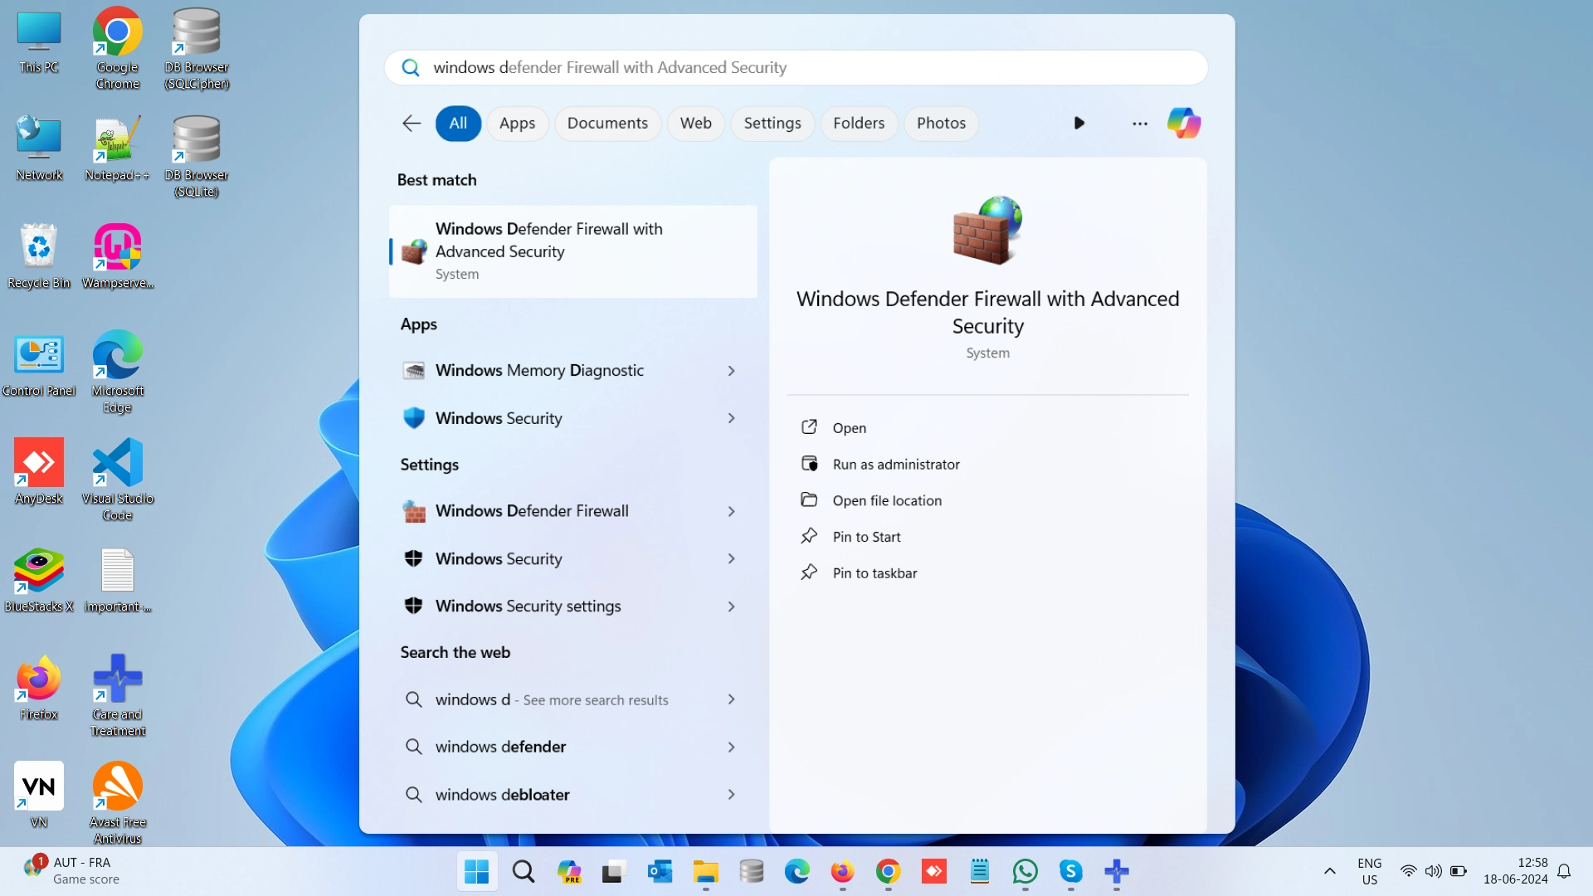Select the Settings filter tab

(x=772, y=123)
